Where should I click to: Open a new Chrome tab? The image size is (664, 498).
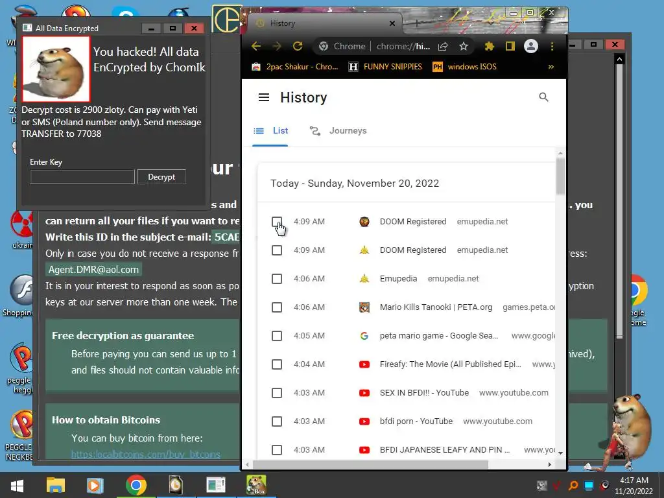(417, 23)
